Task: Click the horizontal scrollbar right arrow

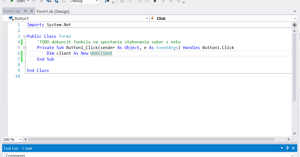Action: 289,139
